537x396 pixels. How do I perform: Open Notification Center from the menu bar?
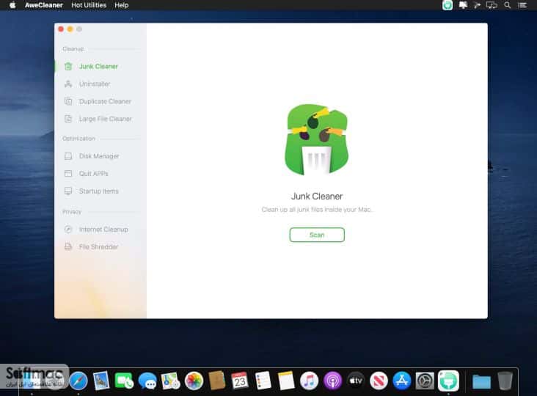(522, 5)
